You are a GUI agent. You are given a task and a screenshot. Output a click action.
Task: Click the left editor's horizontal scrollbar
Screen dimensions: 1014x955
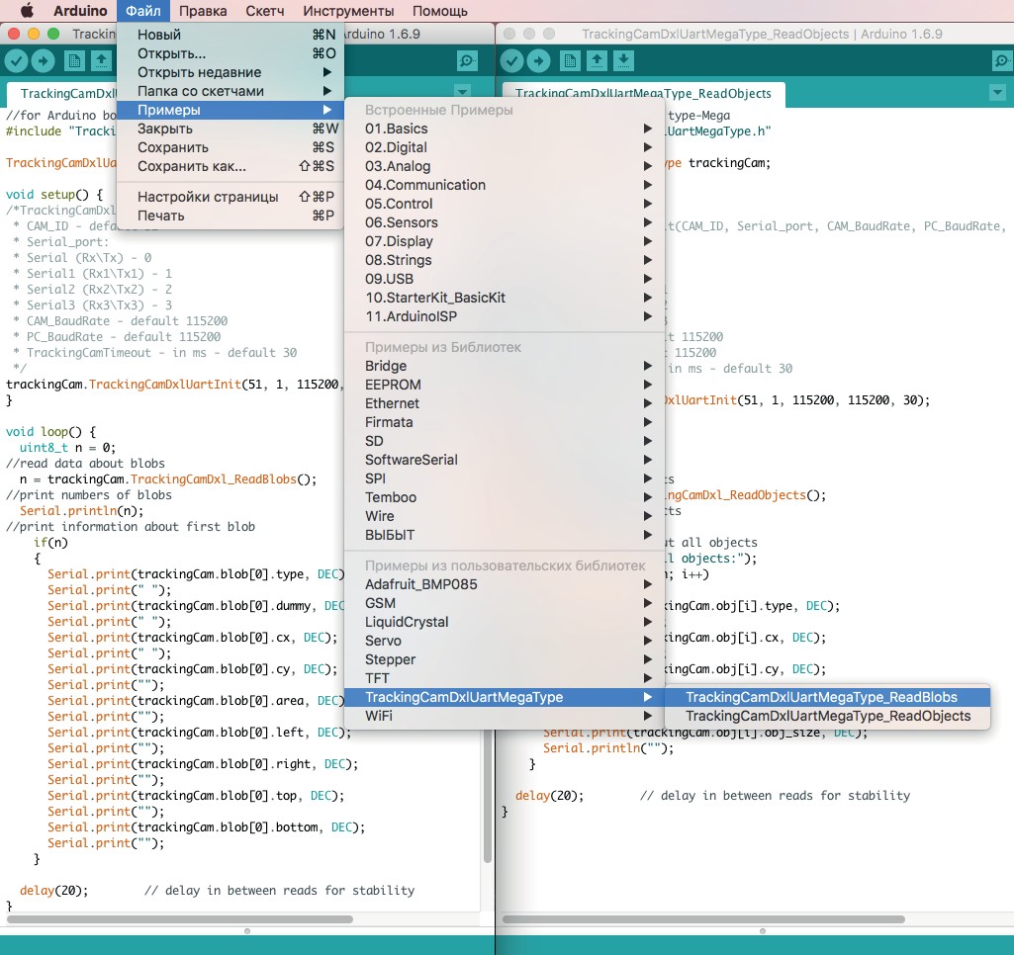point(180,919)
